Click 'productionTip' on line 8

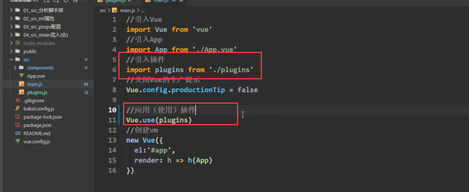199,90
